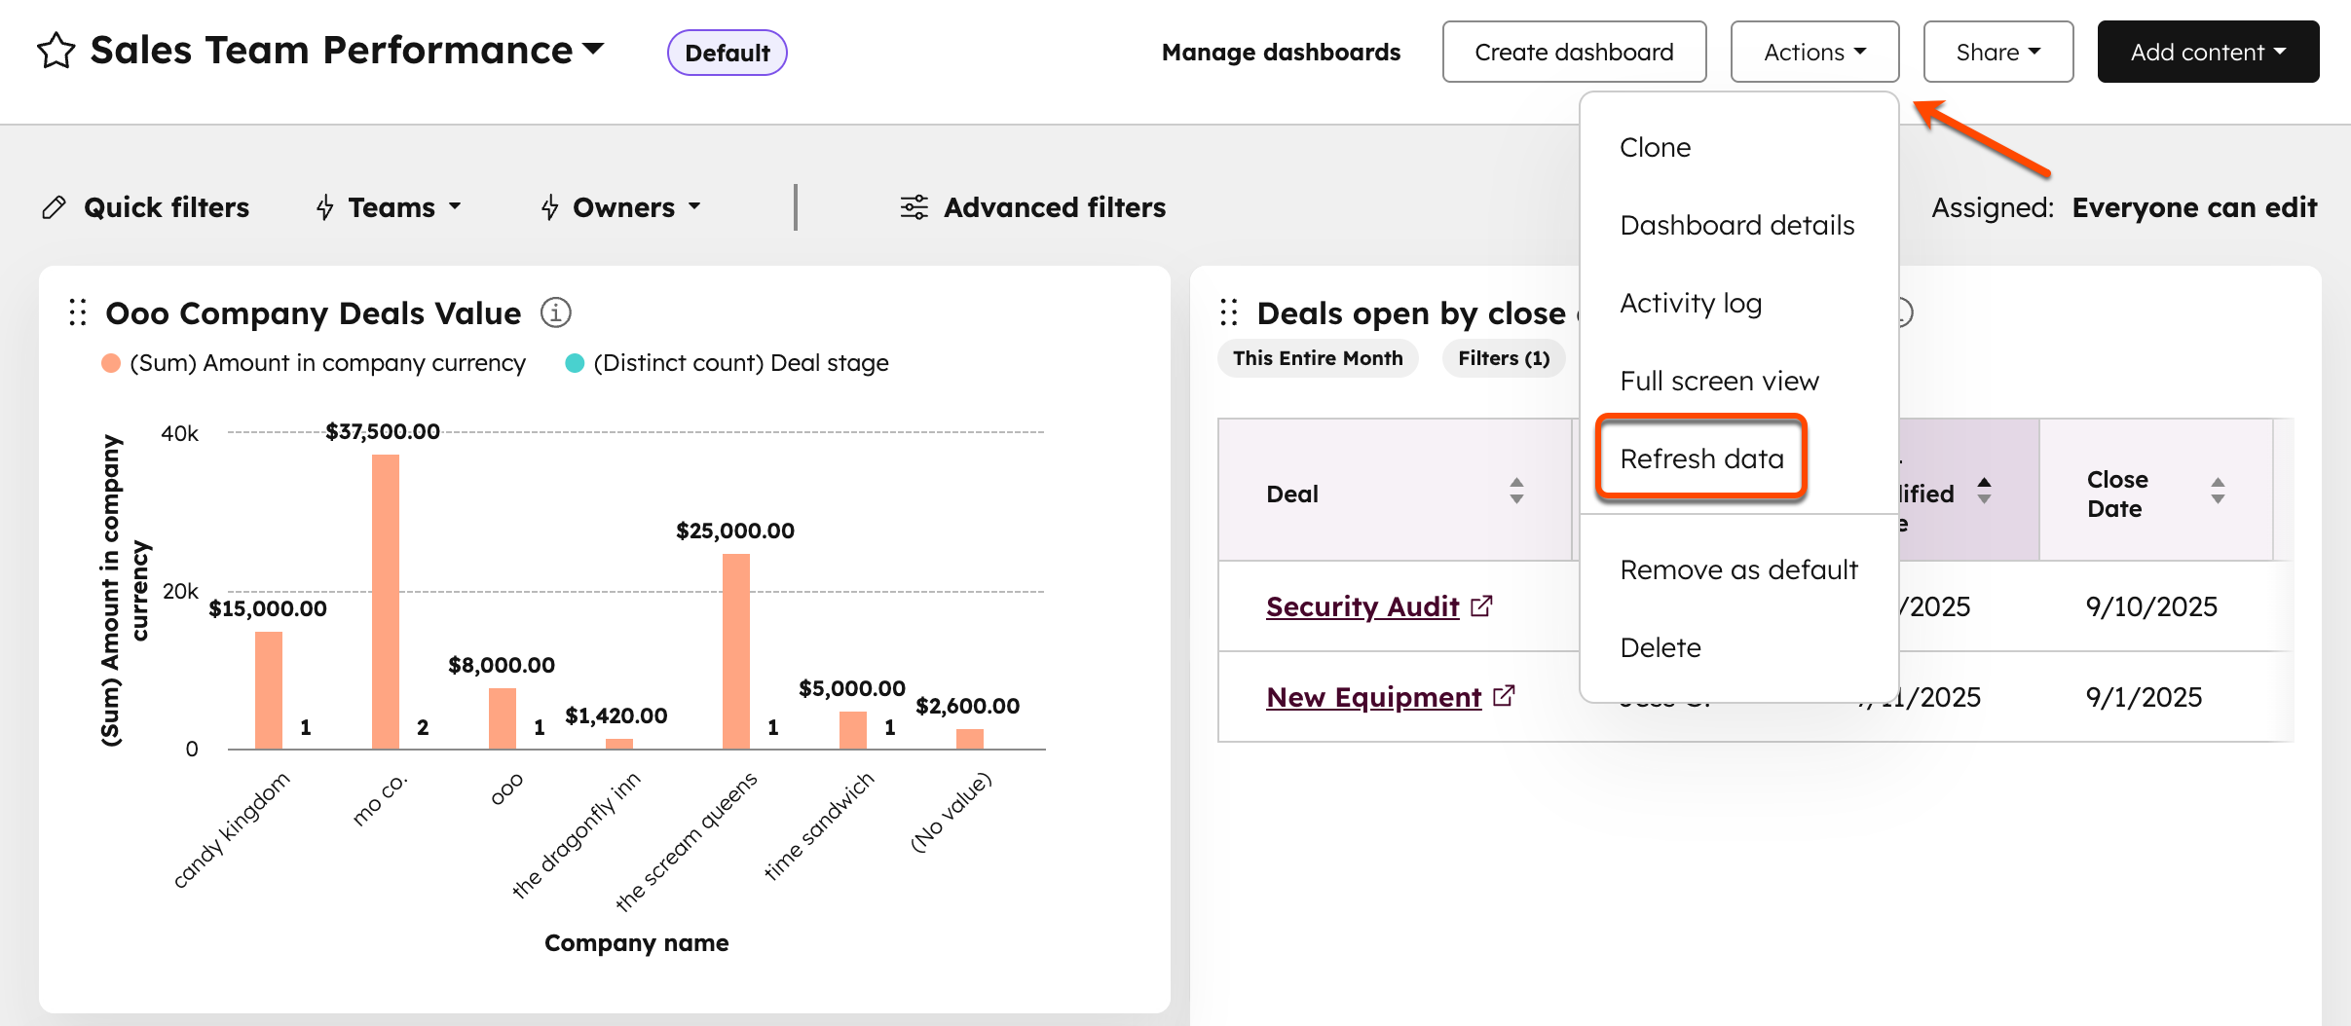Click the drag handle on the Deals open card
The image size is (2351, 1026).
click(1230, 311)
